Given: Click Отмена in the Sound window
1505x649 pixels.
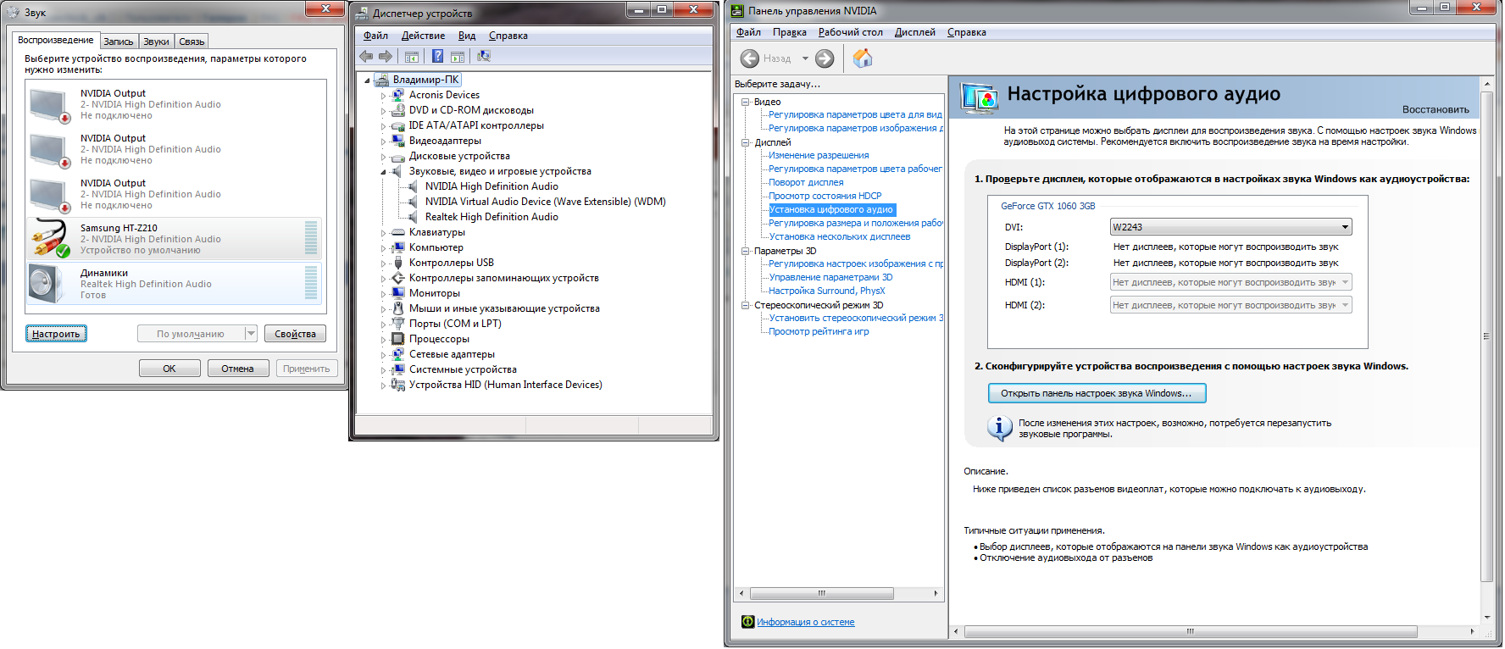Looking at the screenshot, I should click(x=237, y=369).
